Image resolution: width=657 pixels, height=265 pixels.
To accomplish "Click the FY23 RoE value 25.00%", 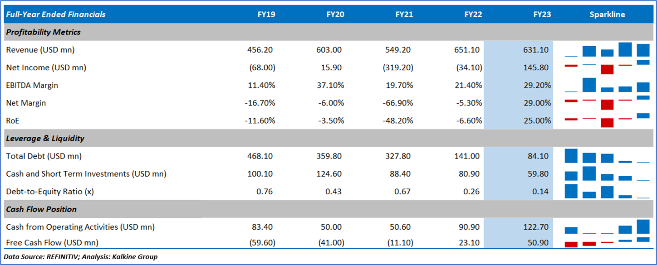I will point(537,121).
